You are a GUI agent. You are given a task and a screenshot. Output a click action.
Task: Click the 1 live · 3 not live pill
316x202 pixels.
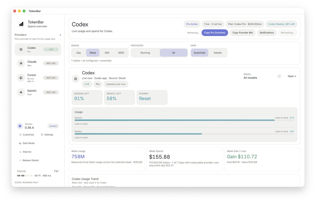(213, 24)
